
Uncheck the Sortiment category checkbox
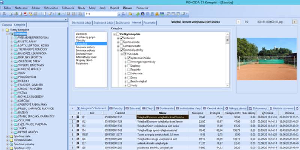click(121, 38)
